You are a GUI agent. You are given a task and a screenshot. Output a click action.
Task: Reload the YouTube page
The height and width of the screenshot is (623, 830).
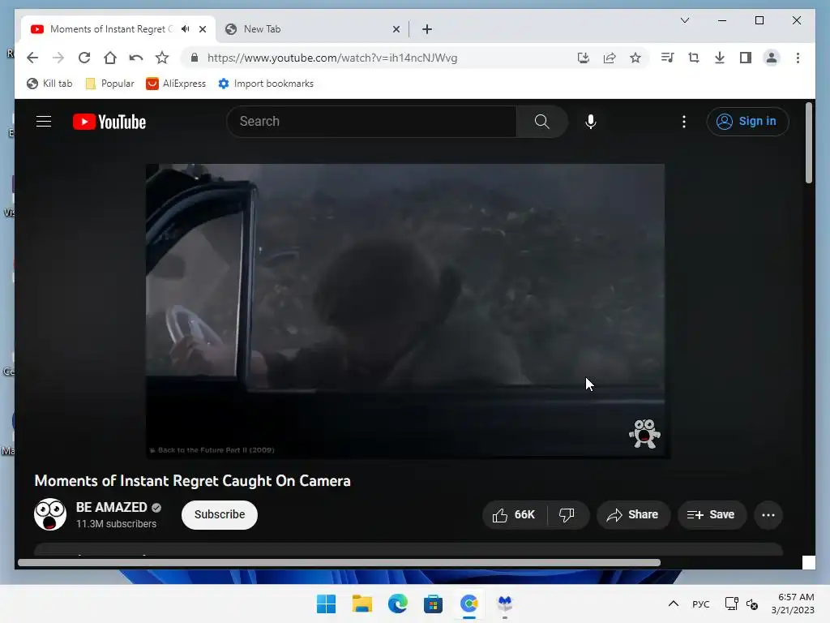click(x=84, y=58)
